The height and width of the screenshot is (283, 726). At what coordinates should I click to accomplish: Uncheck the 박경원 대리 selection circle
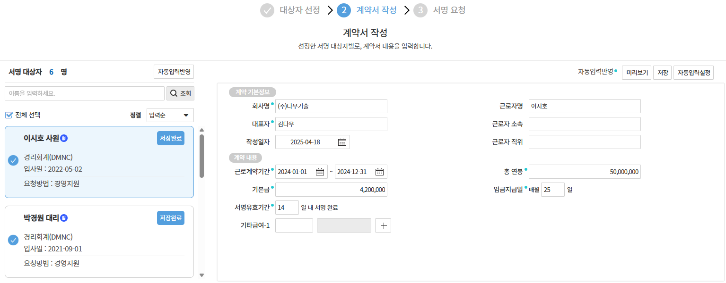click(13, 241)
